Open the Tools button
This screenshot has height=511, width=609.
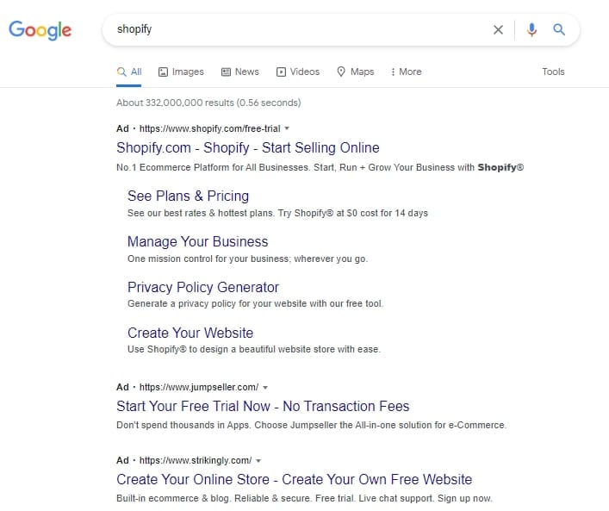click(x=553, y=72)
